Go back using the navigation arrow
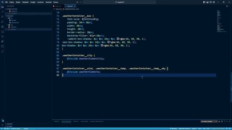This screenshot has width=232, height=130. point(77,2)
